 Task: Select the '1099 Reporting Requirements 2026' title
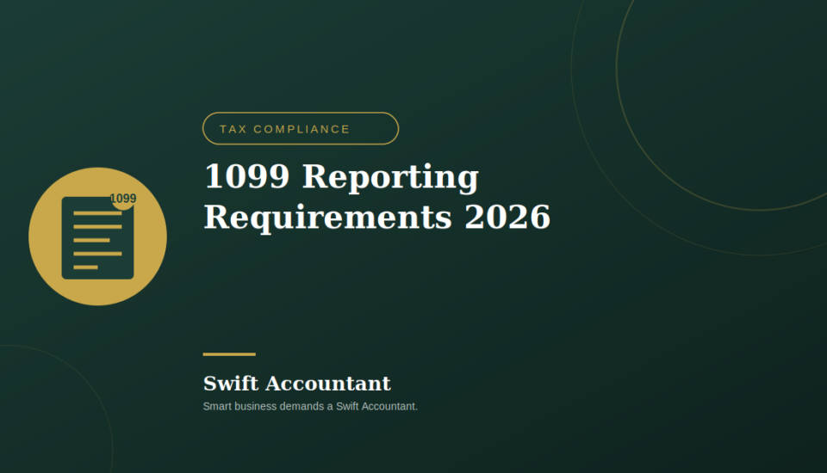[376, 196]
